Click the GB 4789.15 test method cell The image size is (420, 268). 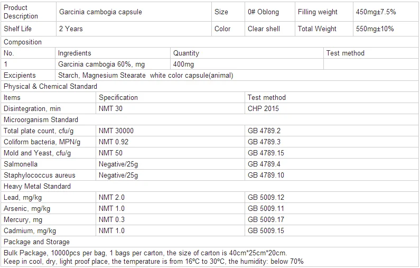pos(266,153)
